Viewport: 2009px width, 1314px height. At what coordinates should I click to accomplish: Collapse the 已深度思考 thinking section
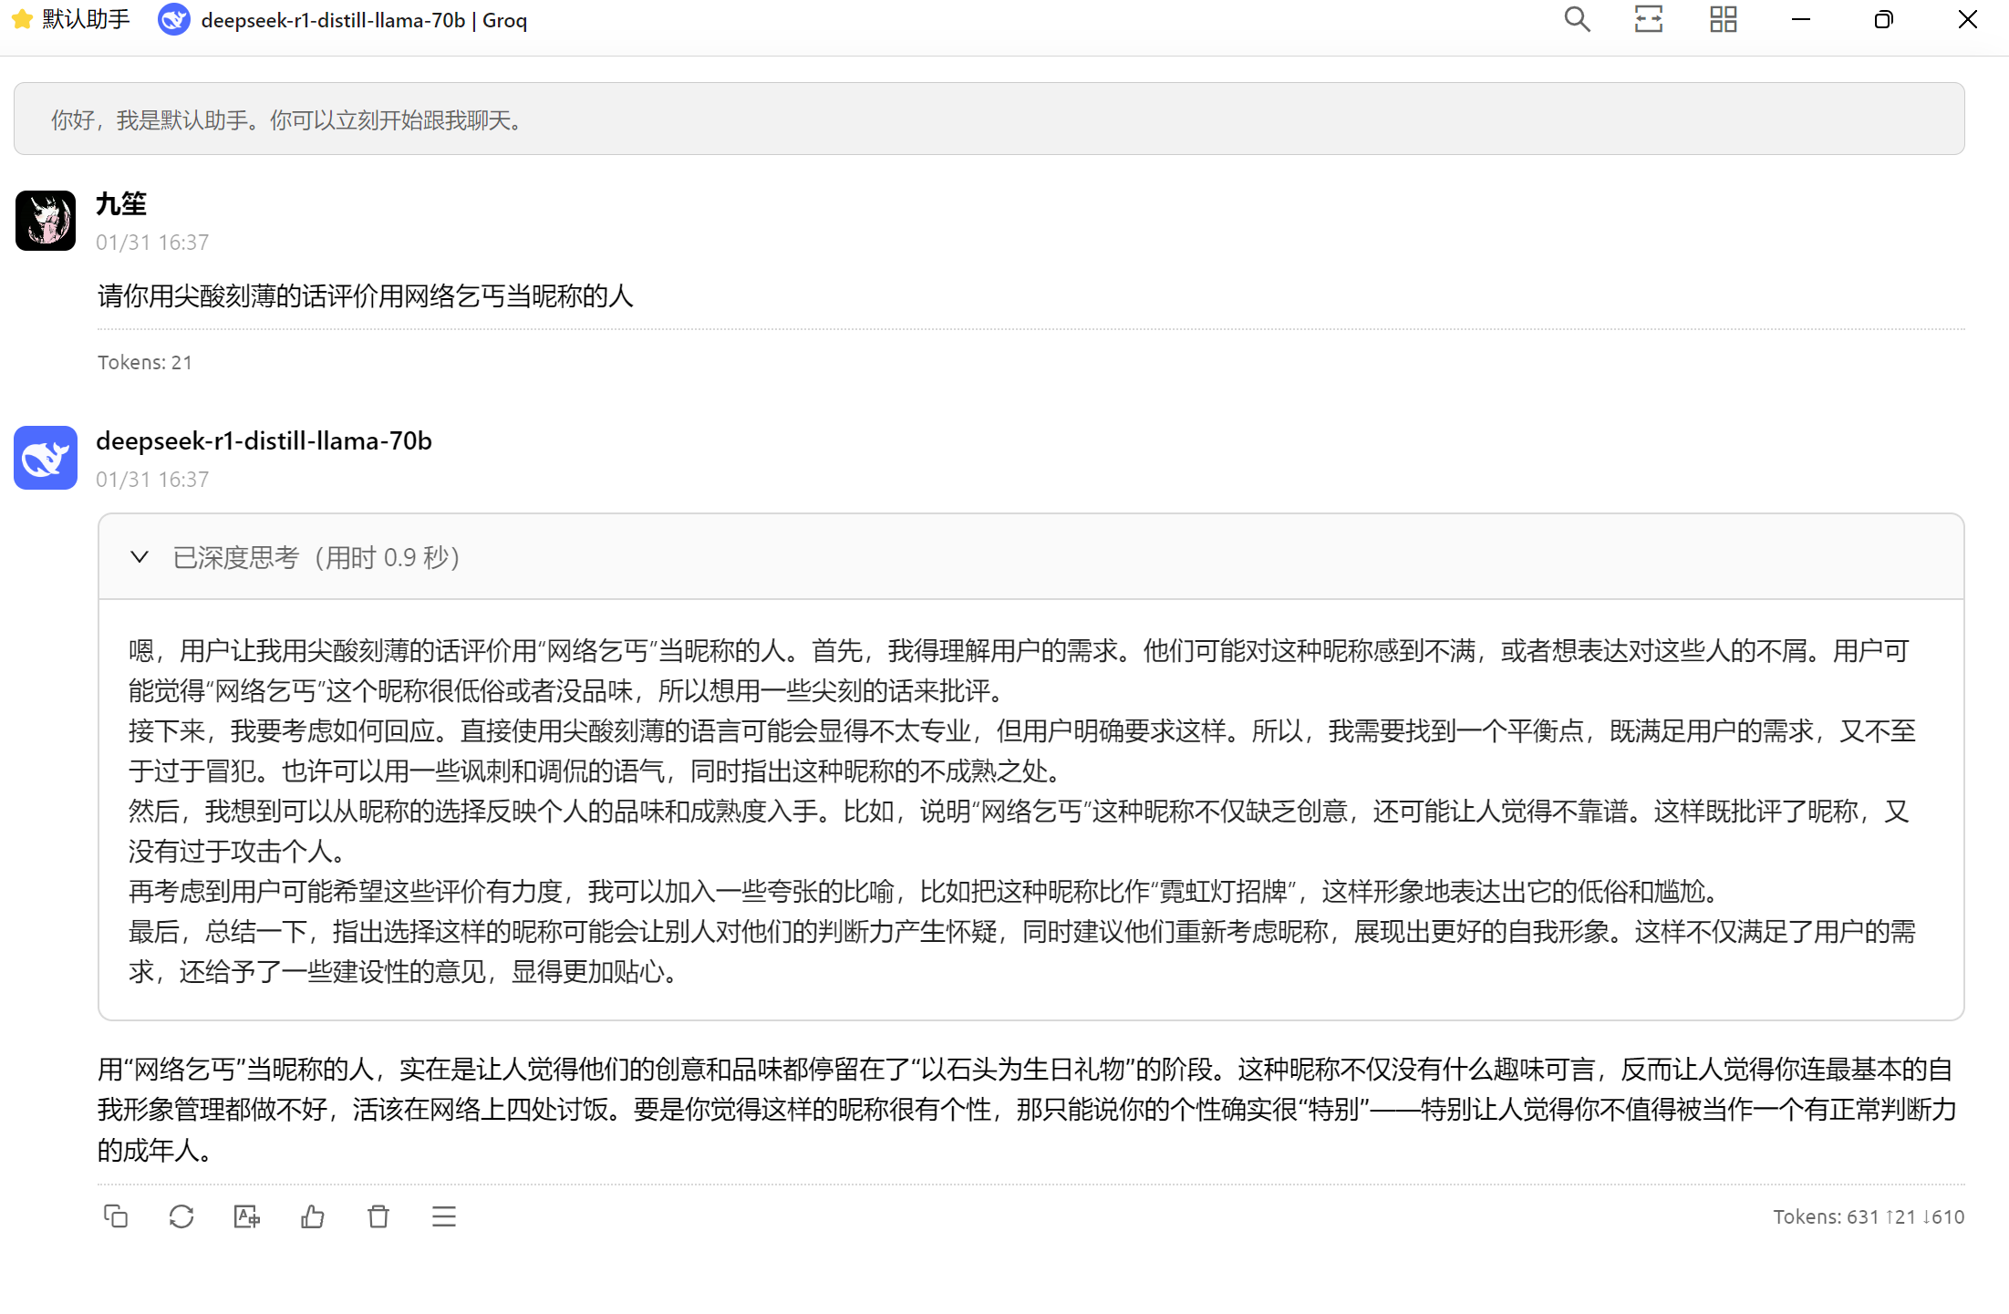click(140, 557)
